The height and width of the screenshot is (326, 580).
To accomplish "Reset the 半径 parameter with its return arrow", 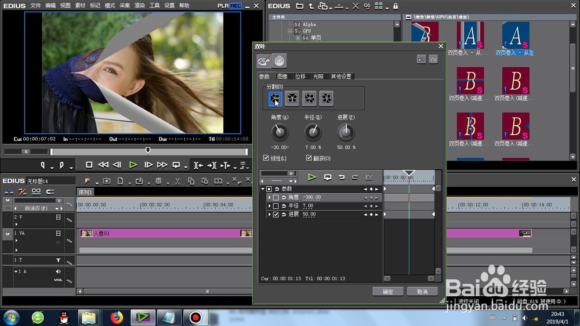I will point(284,206).
